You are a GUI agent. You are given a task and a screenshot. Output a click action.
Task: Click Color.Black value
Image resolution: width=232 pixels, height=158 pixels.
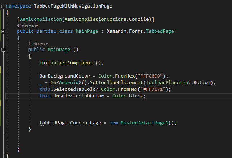tap(128, 96)
